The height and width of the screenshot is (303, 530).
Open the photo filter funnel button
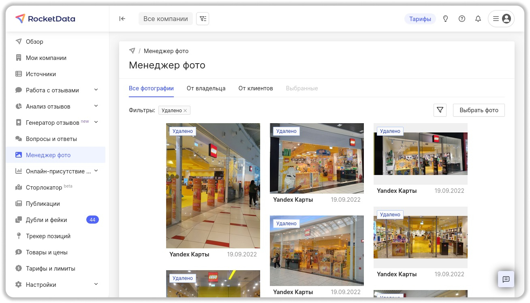click(x=440, y=110)
